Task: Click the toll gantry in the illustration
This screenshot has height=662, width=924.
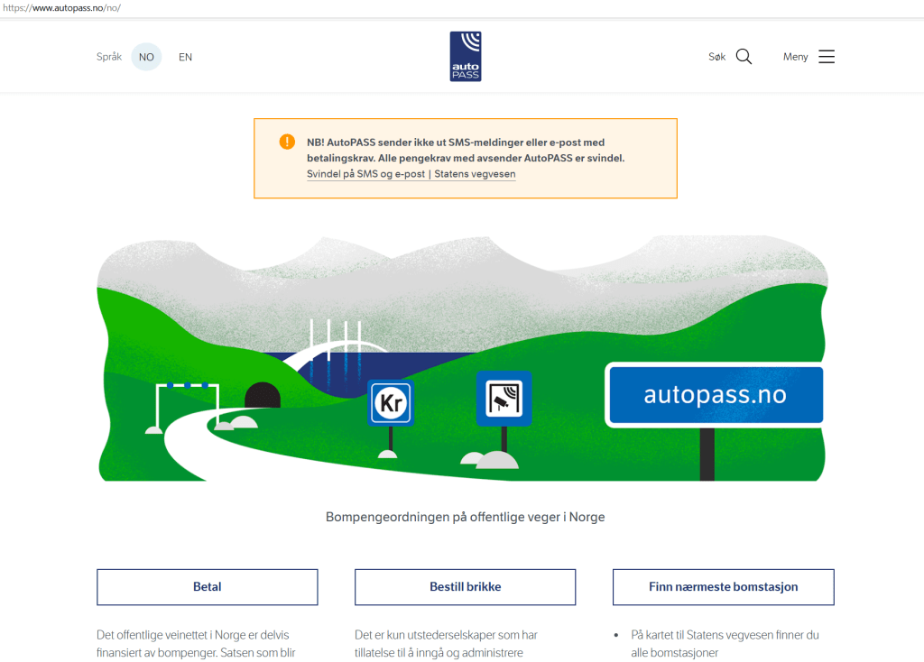Action: 188,408
